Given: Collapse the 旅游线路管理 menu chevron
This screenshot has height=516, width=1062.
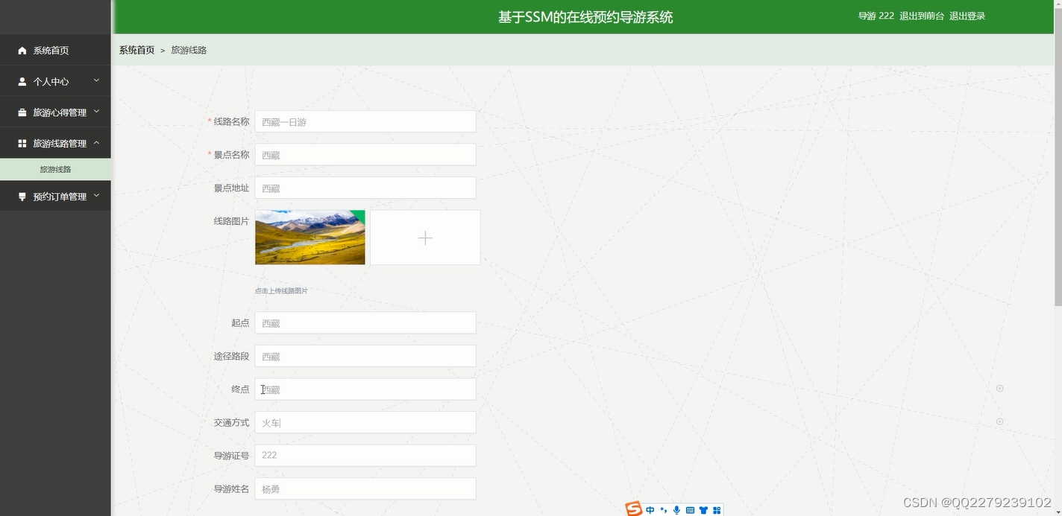Looking at the screenshot, I should point(96,143).
